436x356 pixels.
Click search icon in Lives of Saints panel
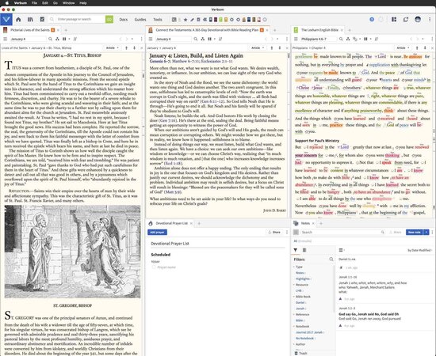coord(50,39)
